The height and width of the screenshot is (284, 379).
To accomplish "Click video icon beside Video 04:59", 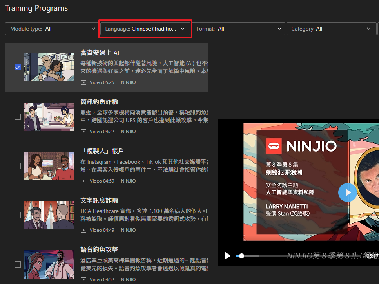I will [83, 181].
